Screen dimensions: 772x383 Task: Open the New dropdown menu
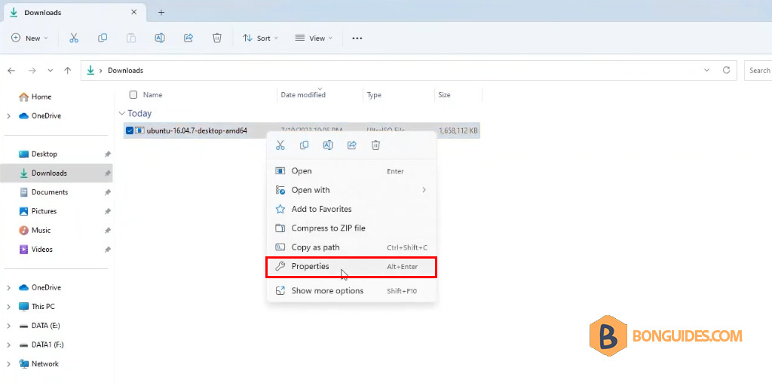pos(29,38)
